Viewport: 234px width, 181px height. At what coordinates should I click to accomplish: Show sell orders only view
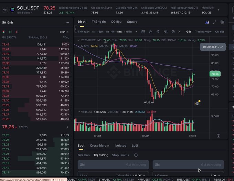(17, 32)
